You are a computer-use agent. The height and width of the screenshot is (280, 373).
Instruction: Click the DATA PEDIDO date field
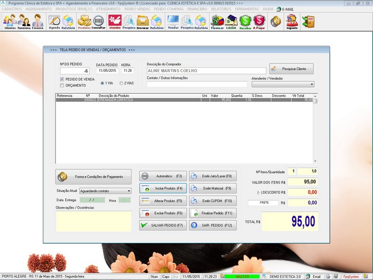pyautogui.click(x=107, y=70)
